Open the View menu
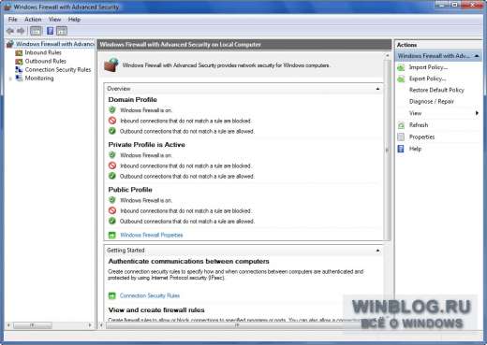The height and width of the screenshot is (345, 487). tap(54, 20)
